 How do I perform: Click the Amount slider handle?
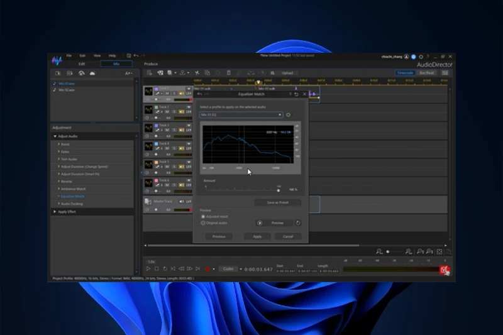(x=279, y=190)
